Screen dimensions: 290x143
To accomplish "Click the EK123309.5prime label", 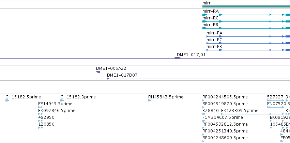I will click(x=240, y=111).
